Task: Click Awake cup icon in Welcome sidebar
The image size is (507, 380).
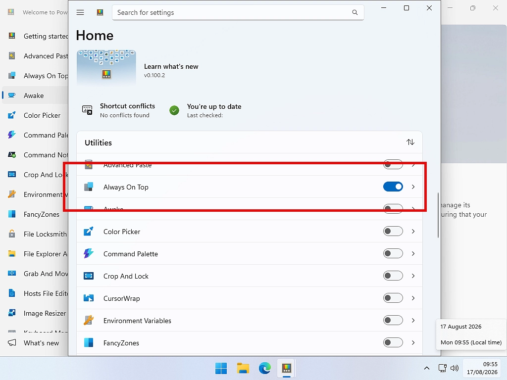Action: click(12, 95)
